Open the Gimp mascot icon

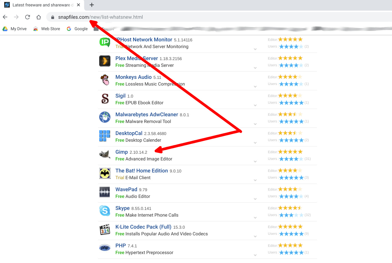(x=105, y=154)
